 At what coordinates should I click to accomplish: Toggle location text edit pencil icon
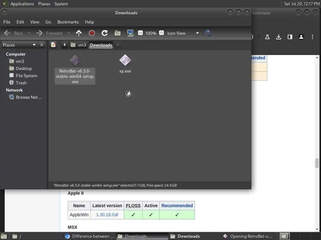tap(53, 45)
